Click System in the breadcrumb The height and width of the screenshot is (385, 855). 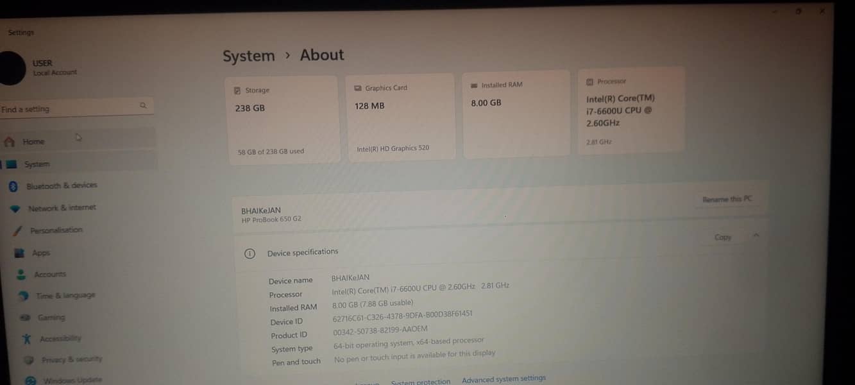(x=249, y=56)
